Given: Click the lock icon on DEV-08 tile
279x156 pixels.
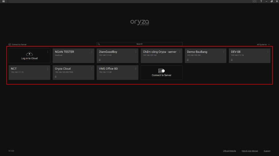Looking at the screenshot, I should (232, 60).
